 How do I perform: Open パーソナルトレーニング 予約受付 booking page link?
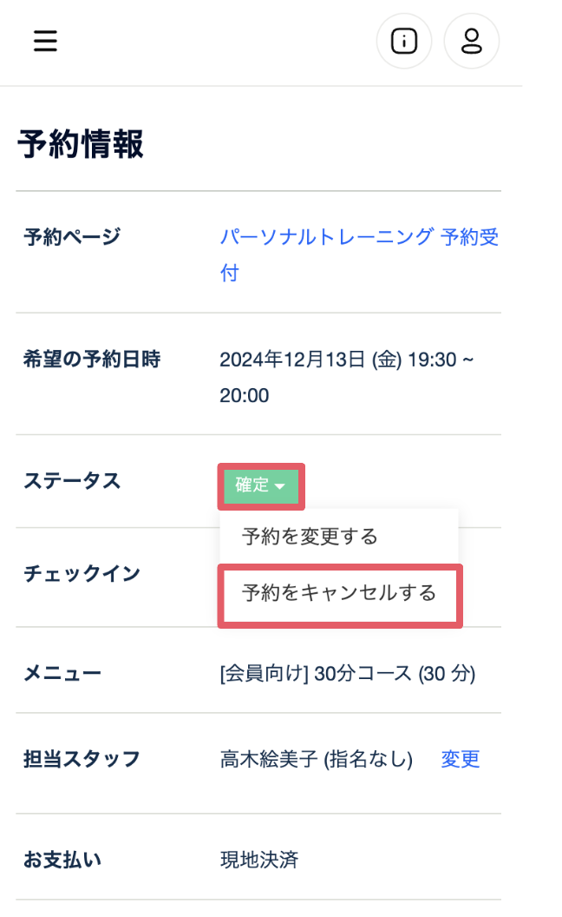[359, 237]
